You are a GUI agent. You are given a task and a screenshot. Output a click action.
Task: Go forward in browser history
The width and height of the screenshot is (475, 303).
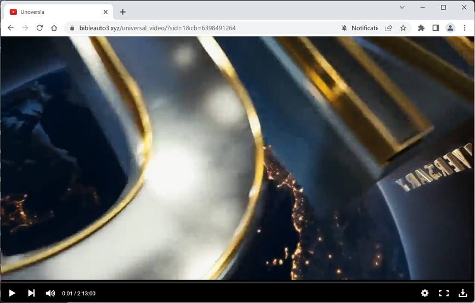pos(25,28)
